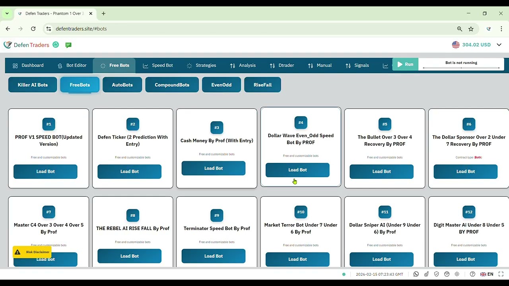Load Dollar Sniper AI bot

coord(382,259)
